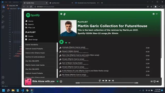Click Martin Garrix playlist cover image
Image resolution: width=165 pixels, height=93 pixels.
pyautogui.click(x=68, y=28)
